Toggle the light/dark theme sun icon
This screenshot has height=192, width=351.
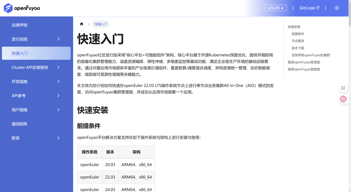click(x=337, y=8)
